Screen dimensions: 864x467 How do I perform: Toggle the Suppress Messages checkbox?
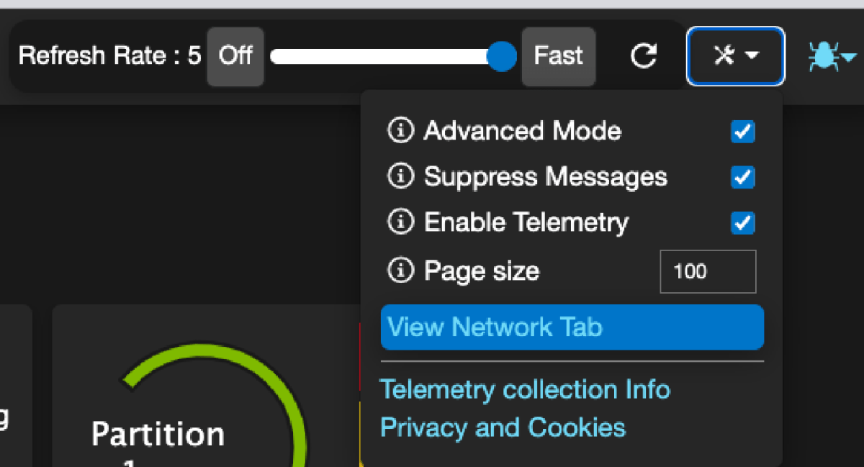[742, 177]
